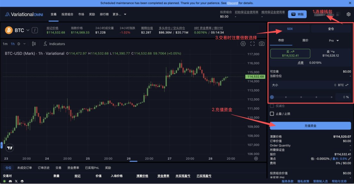The height and width of the screenshot is (184, 354).
Task: Open the X (Twitter) icon in the footer
Action: (16, 181)
